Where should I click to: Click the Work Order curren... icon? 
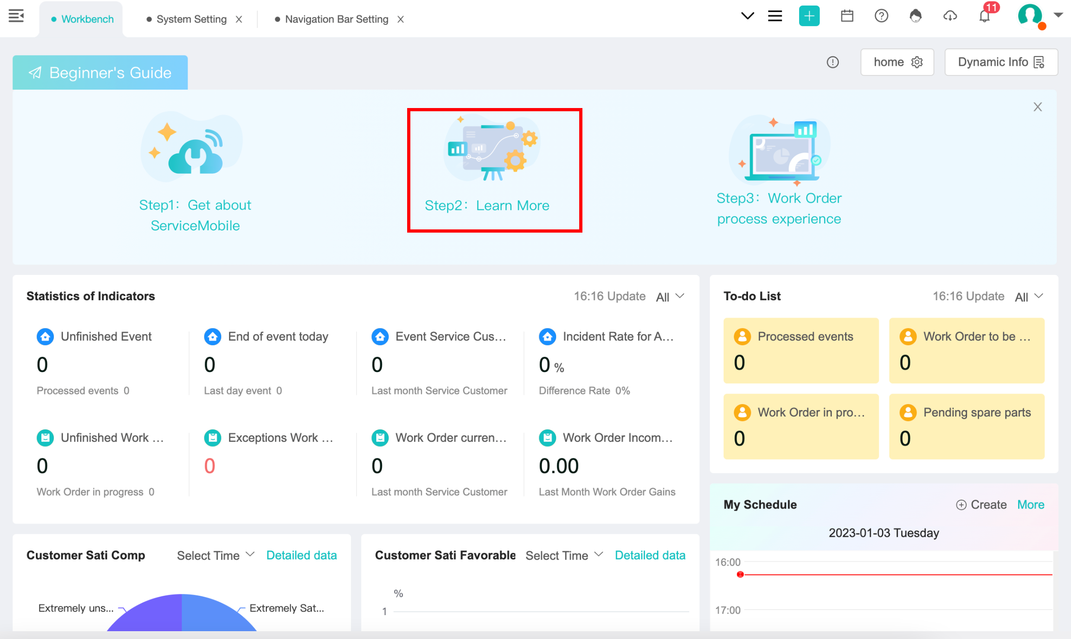[x=380, y=438]
